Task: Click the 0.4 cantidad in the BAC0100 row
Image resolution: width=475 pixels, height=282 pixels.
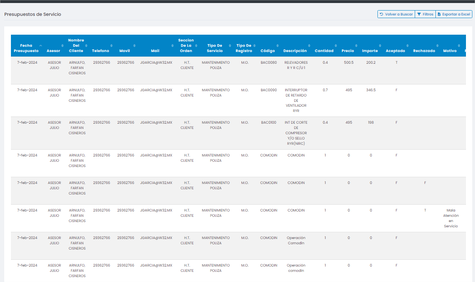Action: [325, 123]
